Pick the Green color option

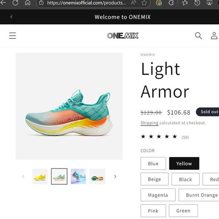click(183, 211)
